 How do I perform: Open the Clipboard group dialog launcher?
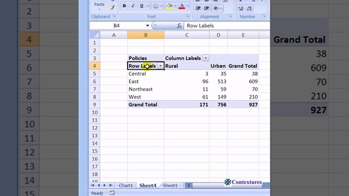click(115, 16)
